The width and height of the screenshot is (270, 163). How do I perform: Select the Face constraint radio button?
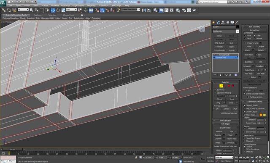click(245, 38)
